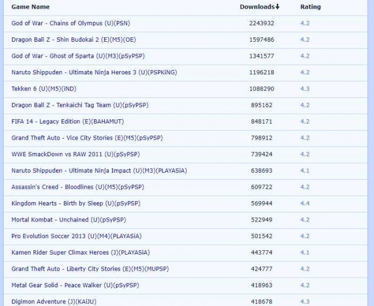Viewport: 374px width, 306px height.
Task: Select download count 895162
Action: point(262,105)
